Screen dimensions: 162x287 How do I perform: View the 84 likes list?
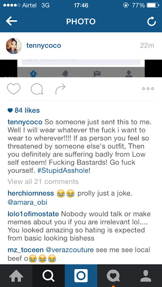pos(24,110)
